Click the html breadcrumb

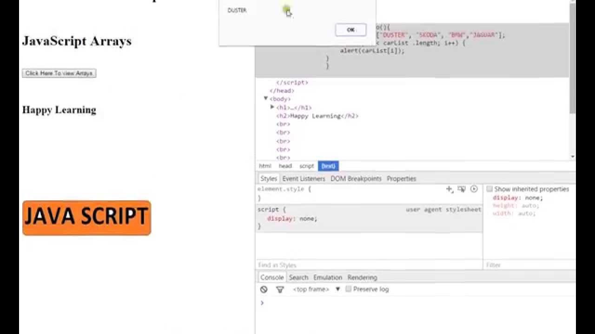[x=265, y=166]
